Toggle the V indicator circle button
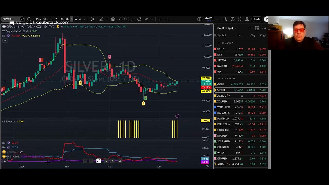The height and width of the screenshot is (185, 329). [119, 19]
